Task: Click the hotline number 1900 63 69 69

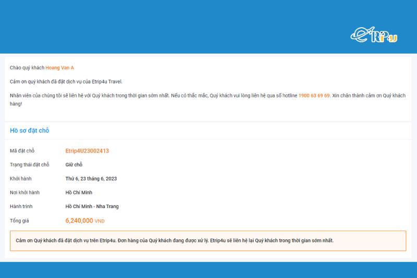Action: 314,95
